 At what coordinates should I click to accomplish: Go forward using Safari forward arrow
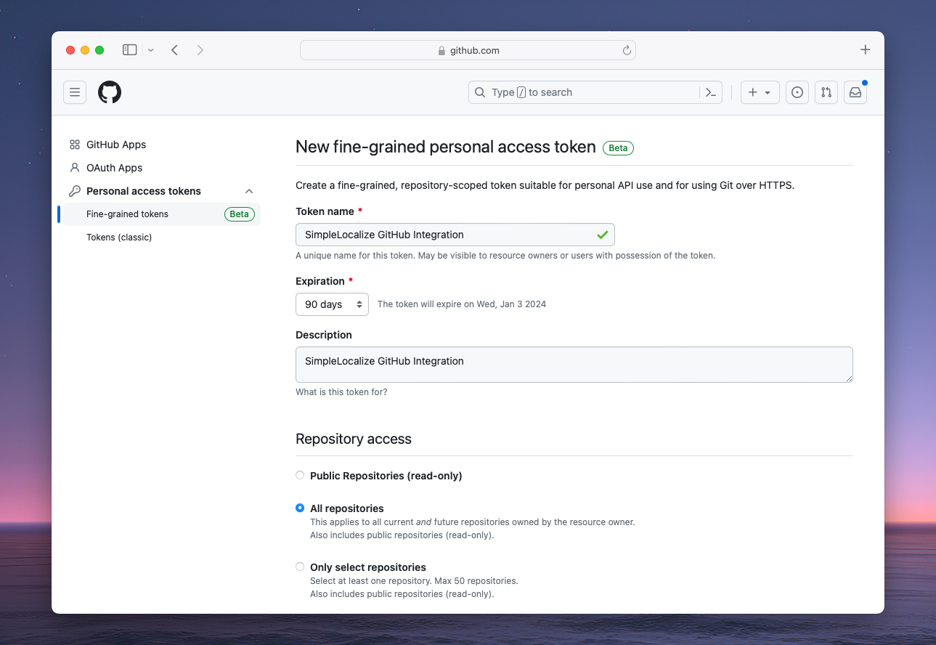pos(200,50)
